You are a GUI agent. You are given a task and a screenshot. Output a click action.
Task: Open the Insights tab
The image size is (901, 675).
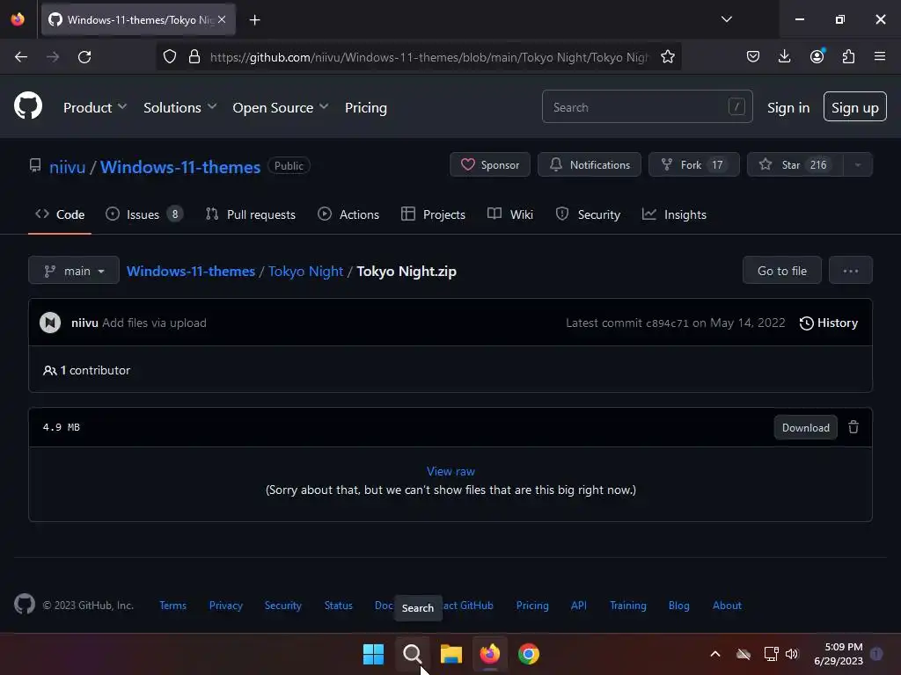674,214
